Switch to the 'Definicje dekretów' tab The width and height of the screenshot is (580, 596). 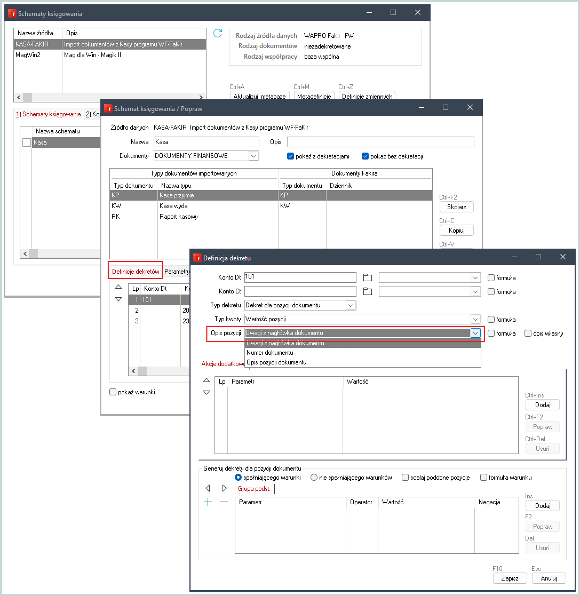pos(136,272)
